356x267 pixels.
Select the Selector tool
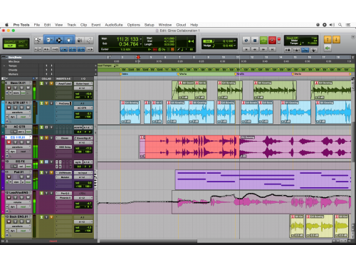pos(59,40)
